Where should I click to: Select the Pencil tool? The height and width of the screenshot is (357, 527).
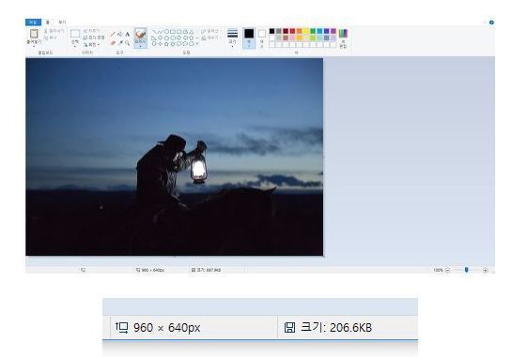(x=113, y=34)
